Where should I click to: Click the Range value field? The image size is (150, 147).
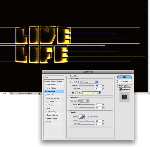pyautogui.click(x=99, y=121)
